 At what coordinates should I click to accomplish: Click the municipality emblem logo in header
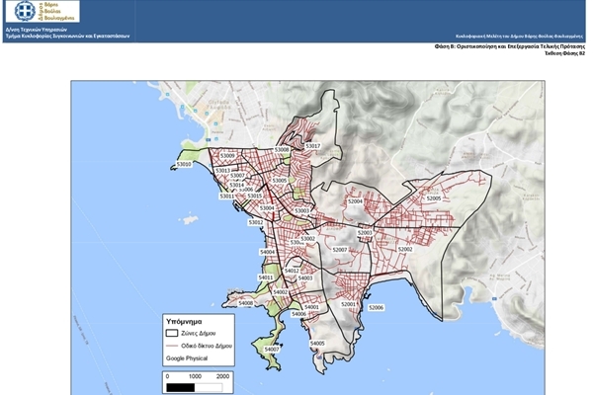pos(18,12)
